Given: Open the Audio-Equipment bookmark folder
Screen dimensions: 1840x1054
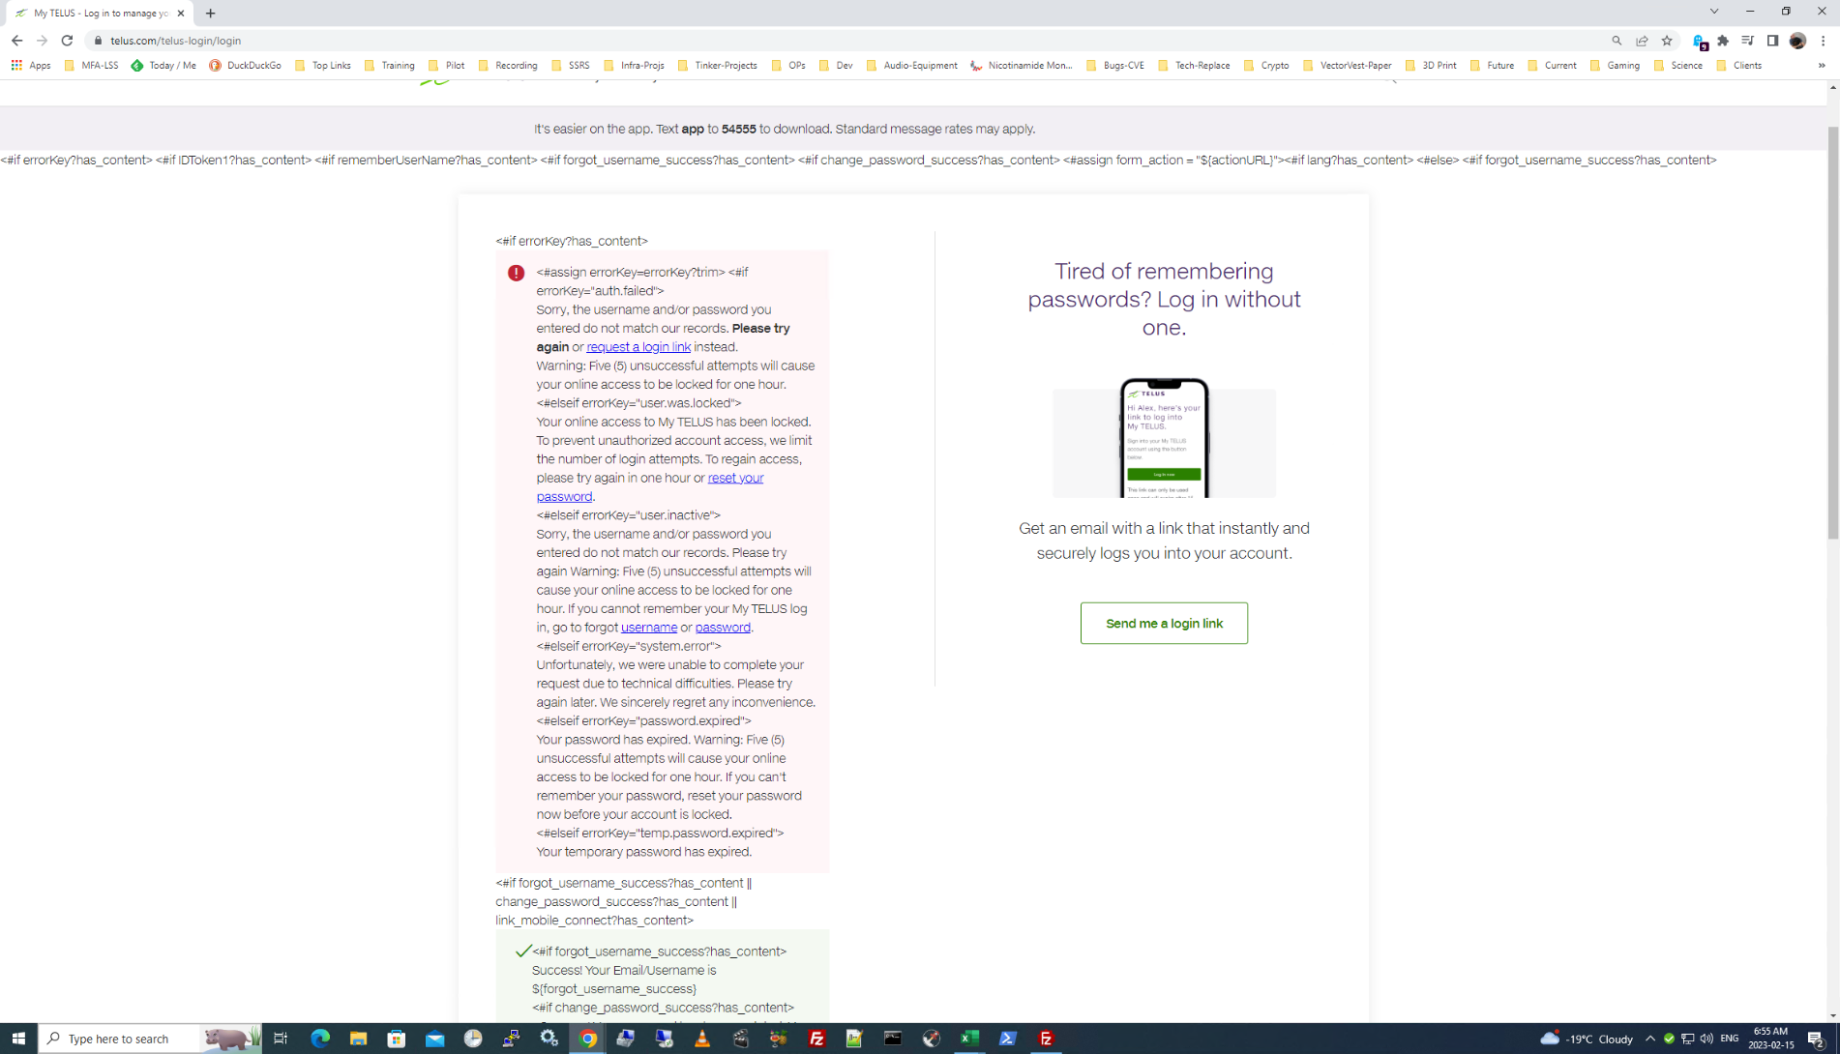Looking at the screenshot, I should click(911, 66).
